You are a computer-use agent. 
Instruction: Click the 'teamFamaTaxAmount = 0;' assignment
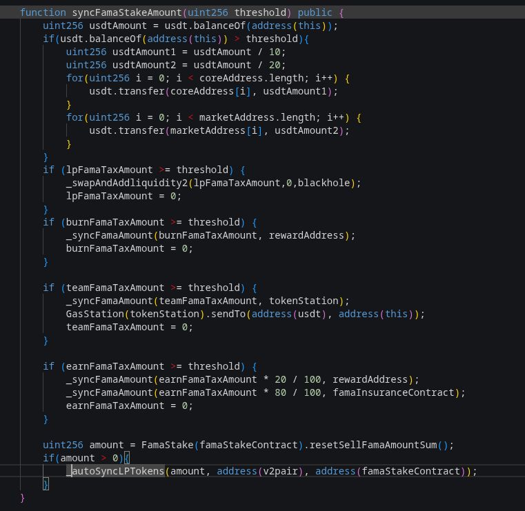130,327
